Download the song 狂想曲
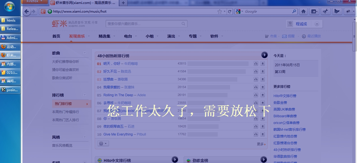357x163 pixels. 263,79
